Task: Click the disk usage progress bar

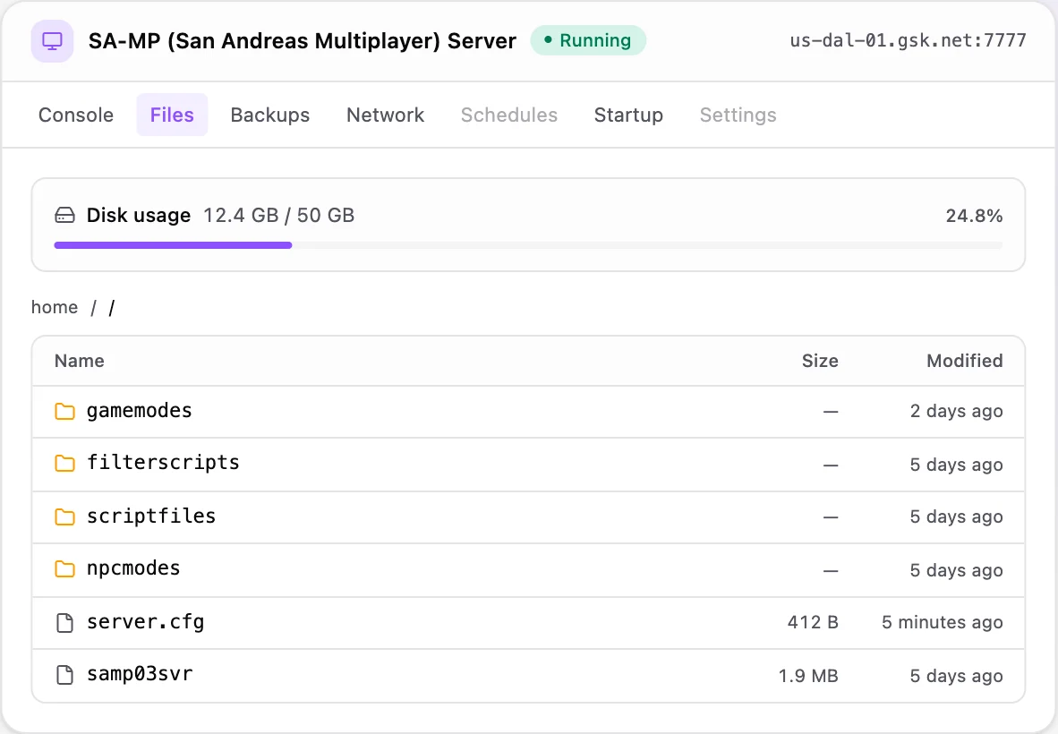Action: point(528,245)
